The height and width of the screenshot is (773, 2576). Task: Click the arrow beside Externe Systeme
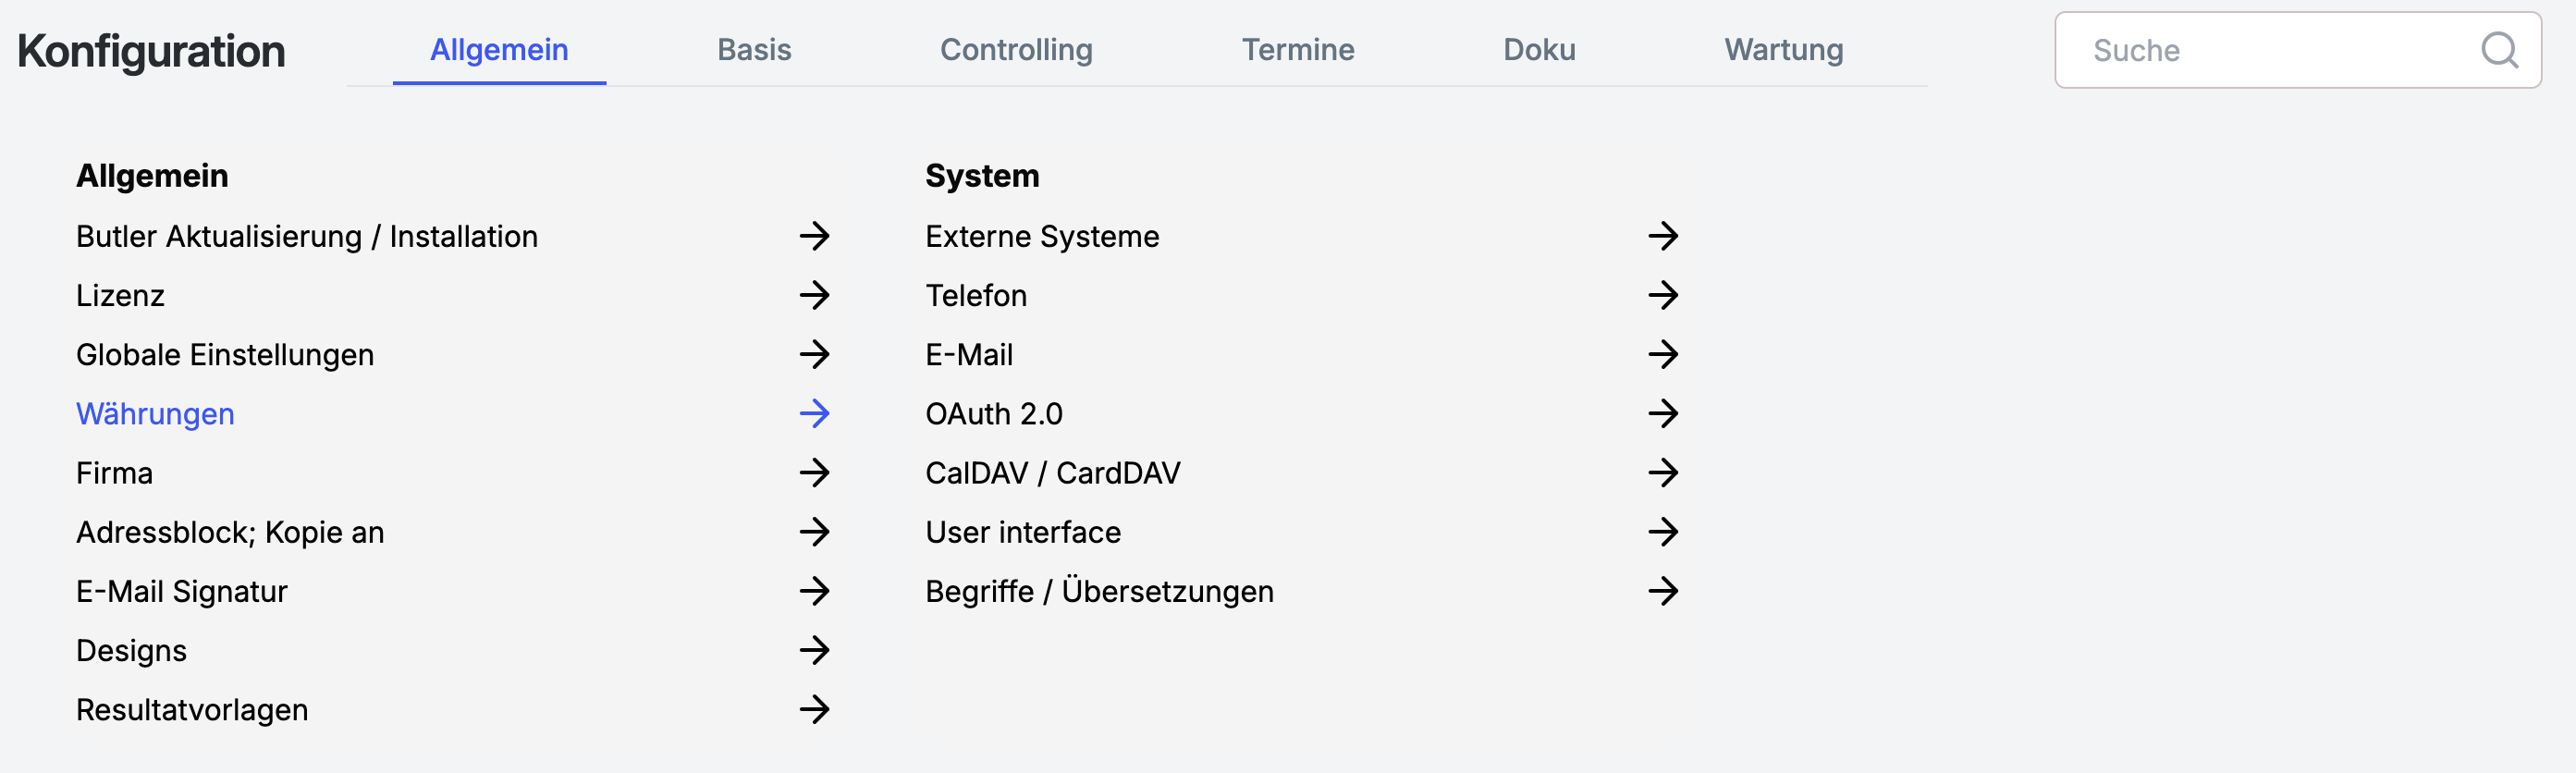tap(1662, 236)
